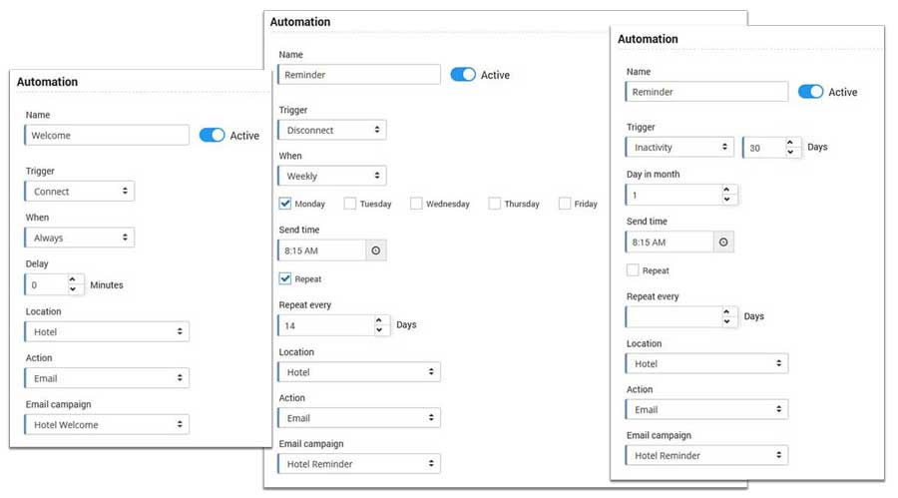Increase the Inactivity 30 Days value
Image resolution: width=898 pixels, height=498 pixels.
pyautogui.click(x=790, y=142)
